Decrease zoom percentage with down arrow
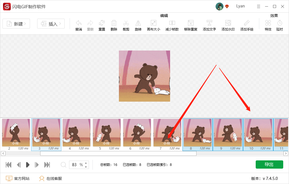Image resolution: width=289 pixels, height=184 pixels. [86, 167]
